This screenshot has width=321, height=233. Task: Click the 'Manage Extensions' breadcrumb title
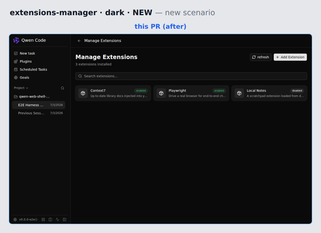pos(103,41)
